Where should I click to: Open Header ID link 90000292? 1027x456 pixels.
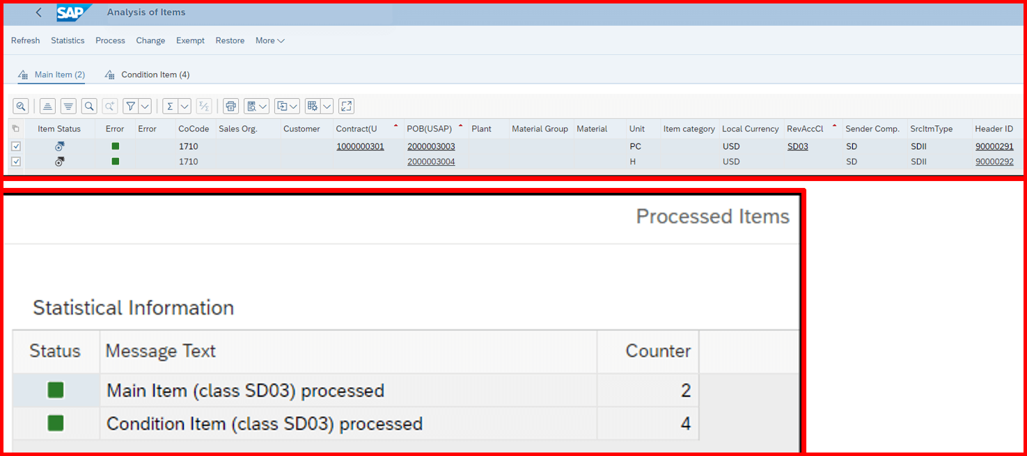pos(994,162)
